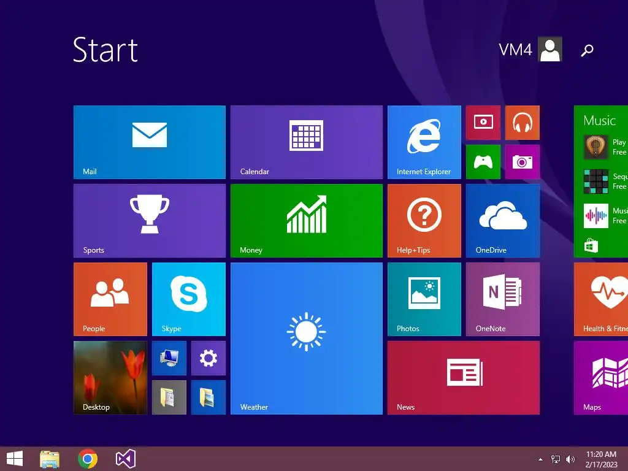Launch the OneNote tile

pos(503,299)
